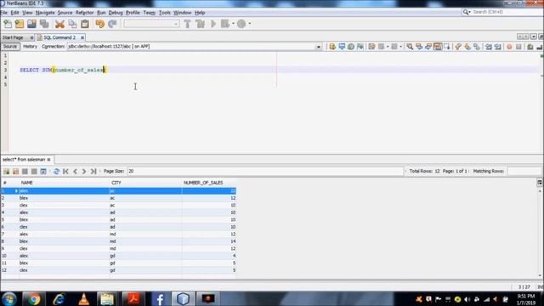544x306 pixels.
Task: Click the Debug Project toolbar icon
Action: (225, 24)
